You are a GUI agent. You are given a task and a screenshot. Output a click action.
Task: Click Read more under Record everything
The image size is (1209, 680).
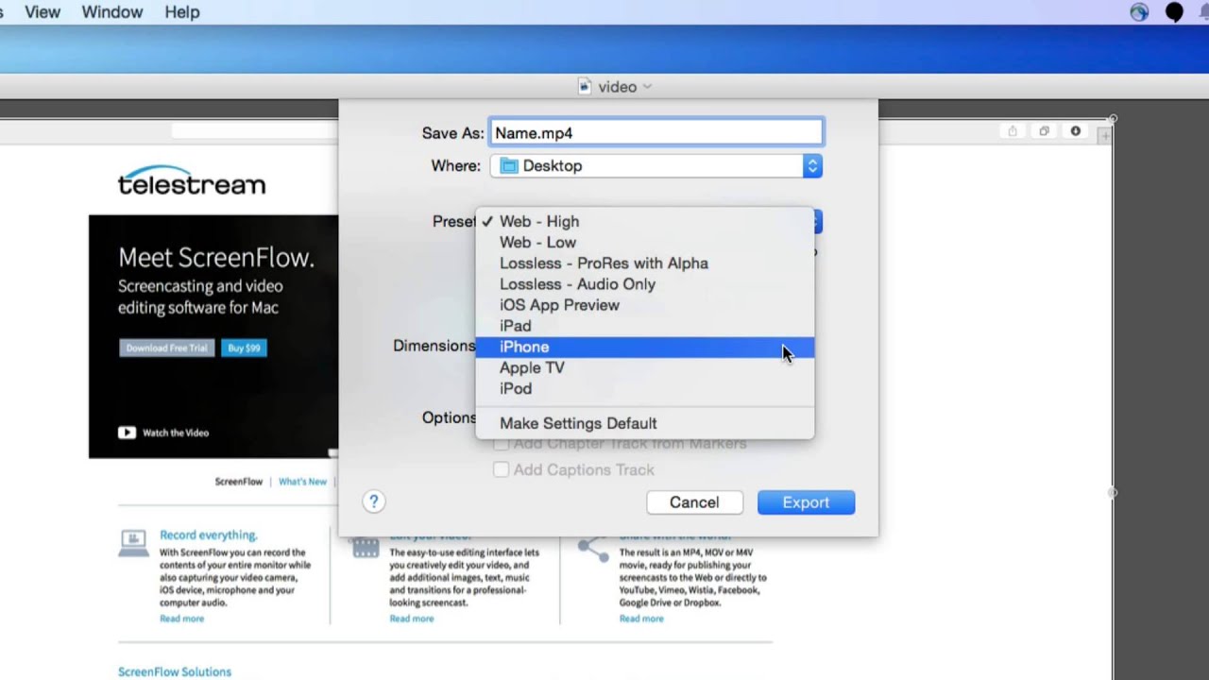(181, 619)
